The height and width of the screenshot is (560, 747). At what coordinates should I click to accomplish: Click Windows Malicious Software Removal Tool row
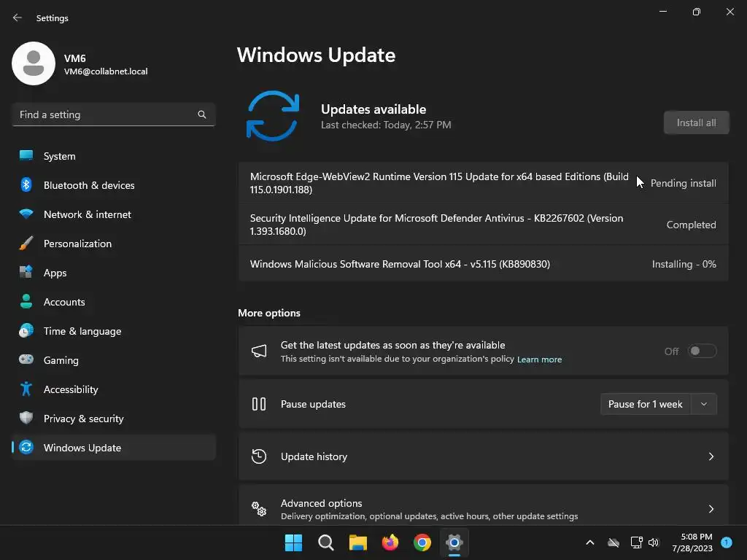coord(483,264)
